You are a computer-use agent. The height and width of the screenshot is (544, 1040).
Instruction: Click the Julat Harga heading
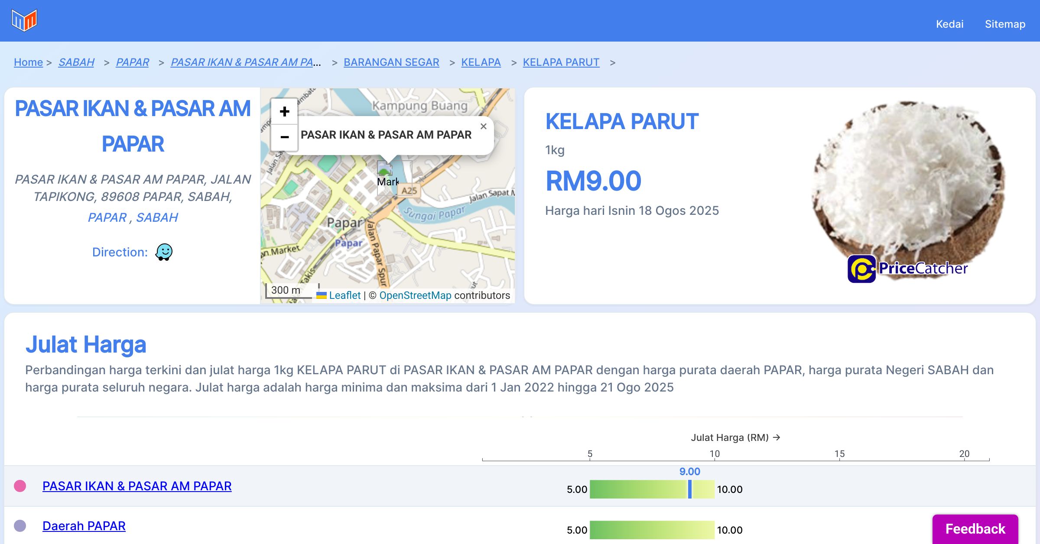[x=86, y=345]
